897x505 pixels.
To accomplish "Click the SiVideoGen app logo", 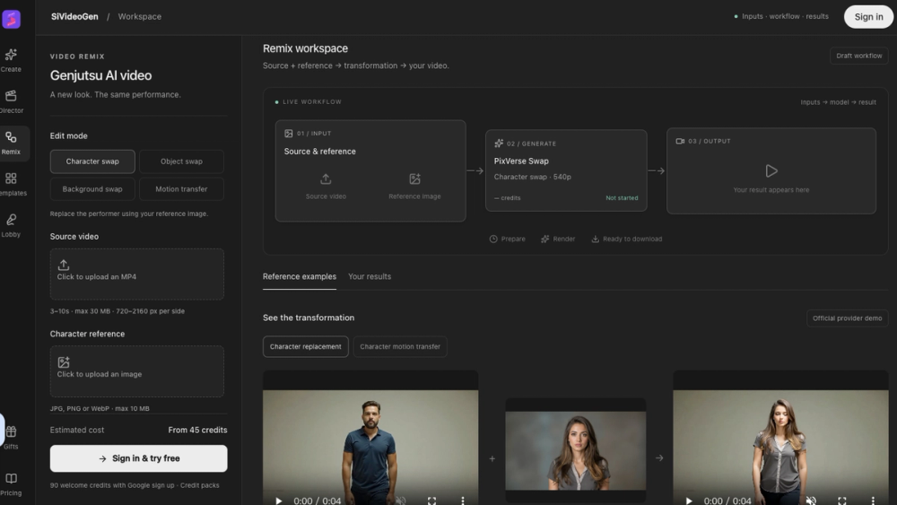I will point(12,19).
